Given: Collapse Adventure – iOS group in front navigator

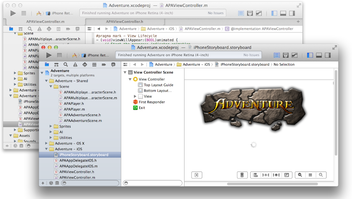Looking at the screenshot, I should click(46, 149).
